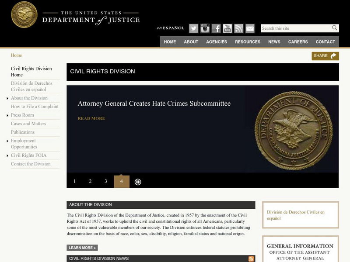The image size is (350, 262).
Task: Open the CAREERS menu item
Action: click(297, 42)
